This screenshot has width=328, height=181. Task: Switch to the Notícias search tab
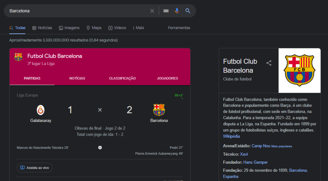point(42,28)
